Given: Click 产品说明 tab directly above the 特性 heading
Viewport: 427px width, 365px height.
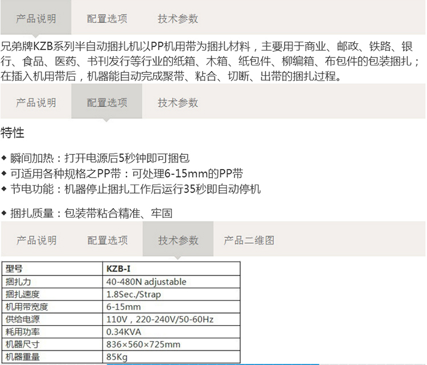Looking at the screenshot, I should pyautogui.click(x=36, y=103).
